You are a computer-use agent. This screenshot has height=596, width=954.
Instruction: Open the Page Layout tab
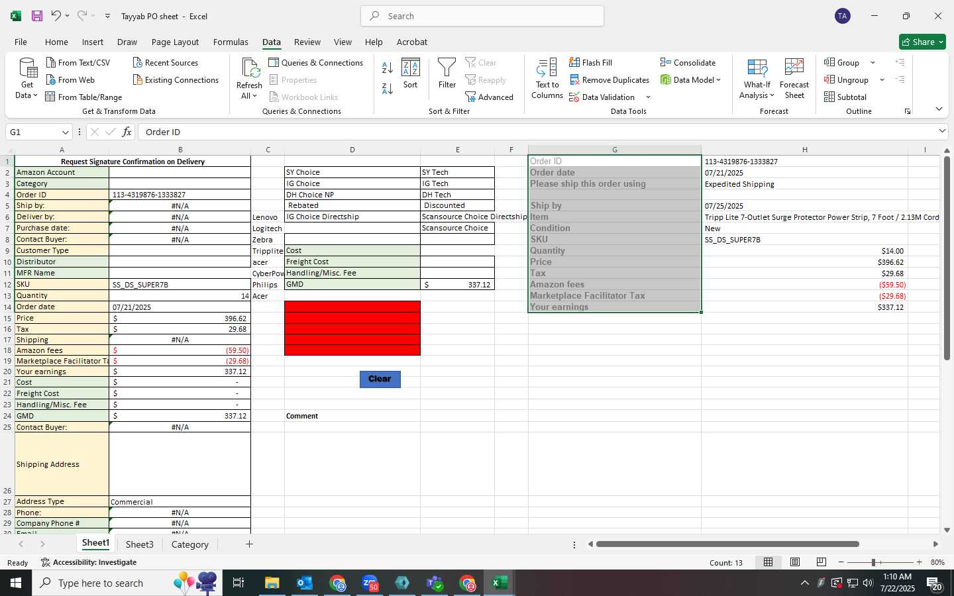[175, 42]
